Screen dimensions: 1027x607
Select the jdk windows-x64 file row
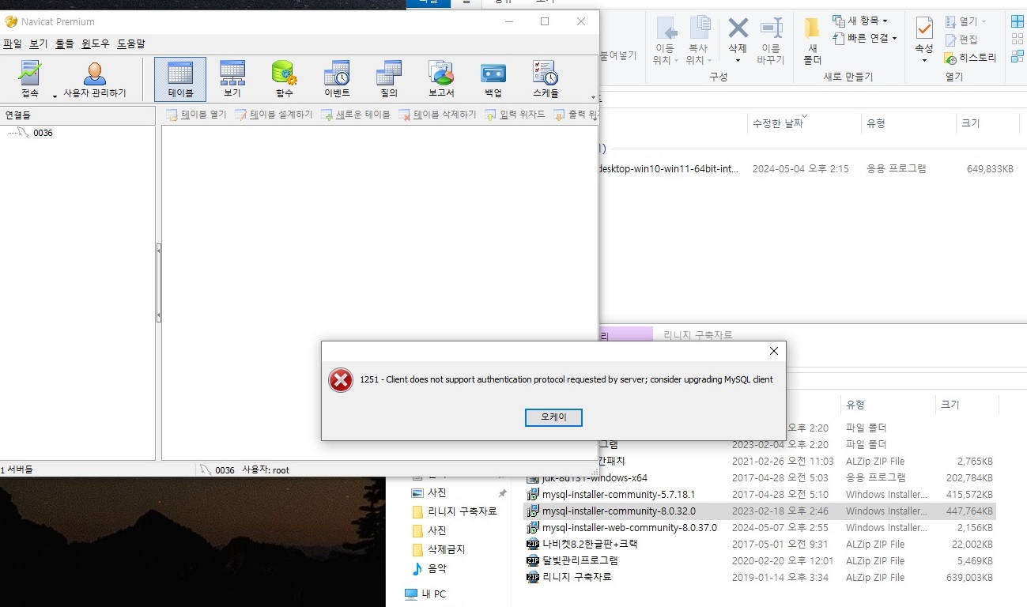[760, 477]
